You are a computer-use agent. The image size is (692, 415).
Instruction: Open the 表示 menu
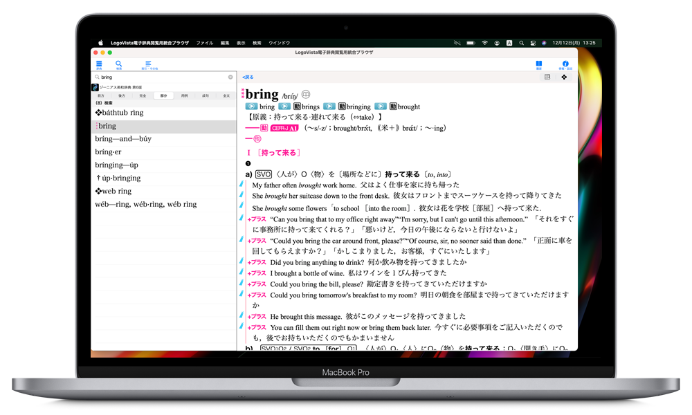[x=241, y=43]
